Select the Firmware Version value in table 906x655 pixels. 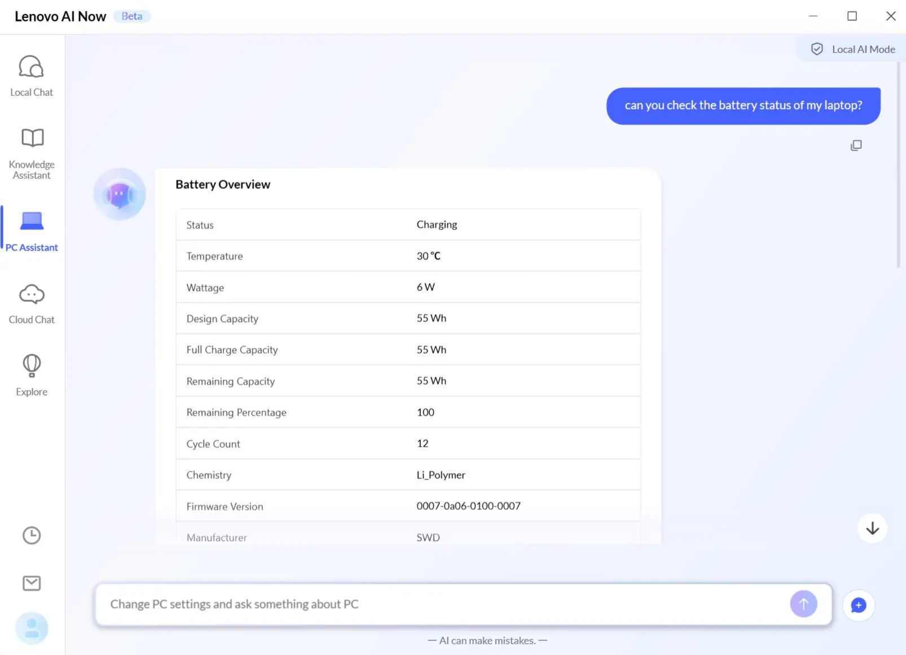[x=468, y=506]
